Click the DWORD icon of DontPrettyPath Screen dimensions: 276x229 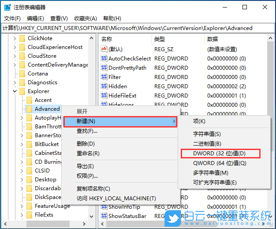104,68
